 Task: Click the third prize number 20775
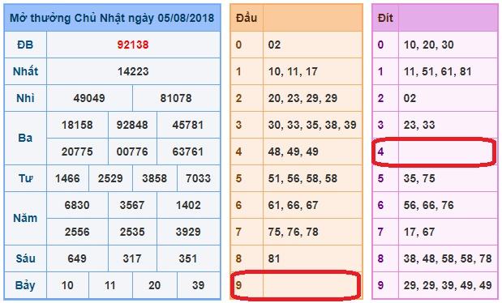tap(77, 151)
